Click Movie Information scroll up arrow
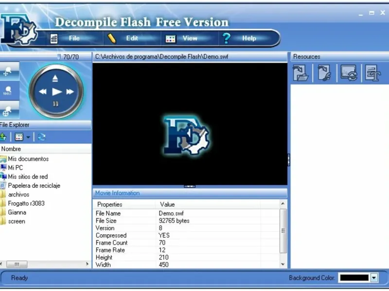389x291 pixels. click(x=283, y=204)
